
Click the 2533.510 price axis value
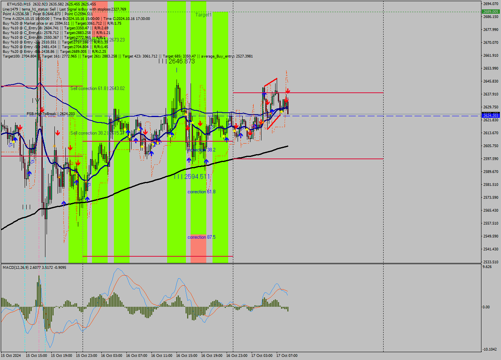coord(490,262)
